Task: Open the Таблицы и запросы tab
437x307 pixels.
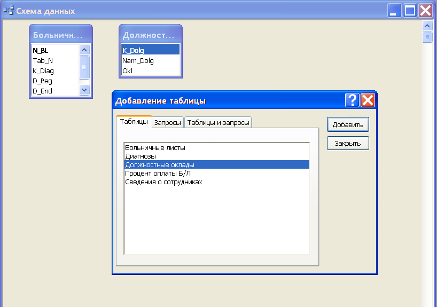Action: point(218,122)
